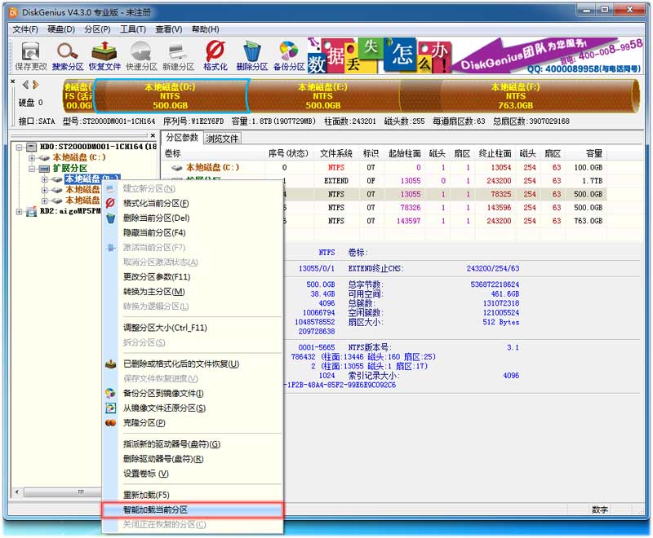Screen dimensions: 653x538
Task: Go to next disk with the right arrow
Action: point(36,85)
